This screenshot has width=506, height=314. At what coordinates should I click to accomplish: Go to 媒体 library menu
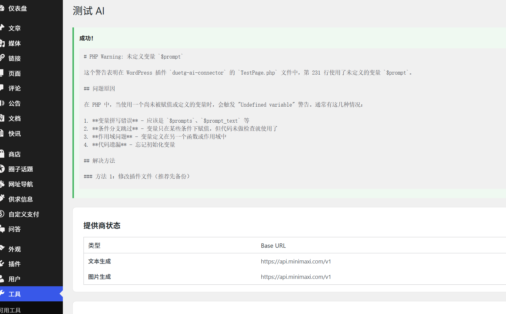[14, 43]
